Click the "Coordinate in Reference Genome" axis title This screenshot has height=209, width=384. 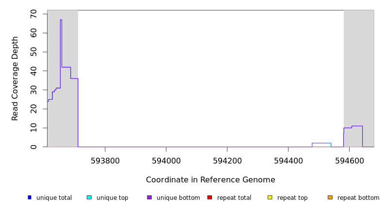(x=210, y=180)
